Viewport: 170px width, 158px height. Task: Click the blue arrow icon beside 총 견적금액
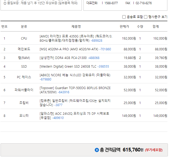pos(97,150)
